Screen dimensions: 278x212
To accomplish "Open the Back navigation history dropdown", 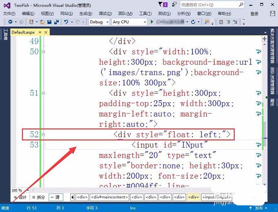I will click(16, 22).
